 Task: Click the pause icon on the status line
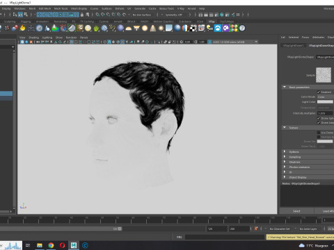point(238,15)
